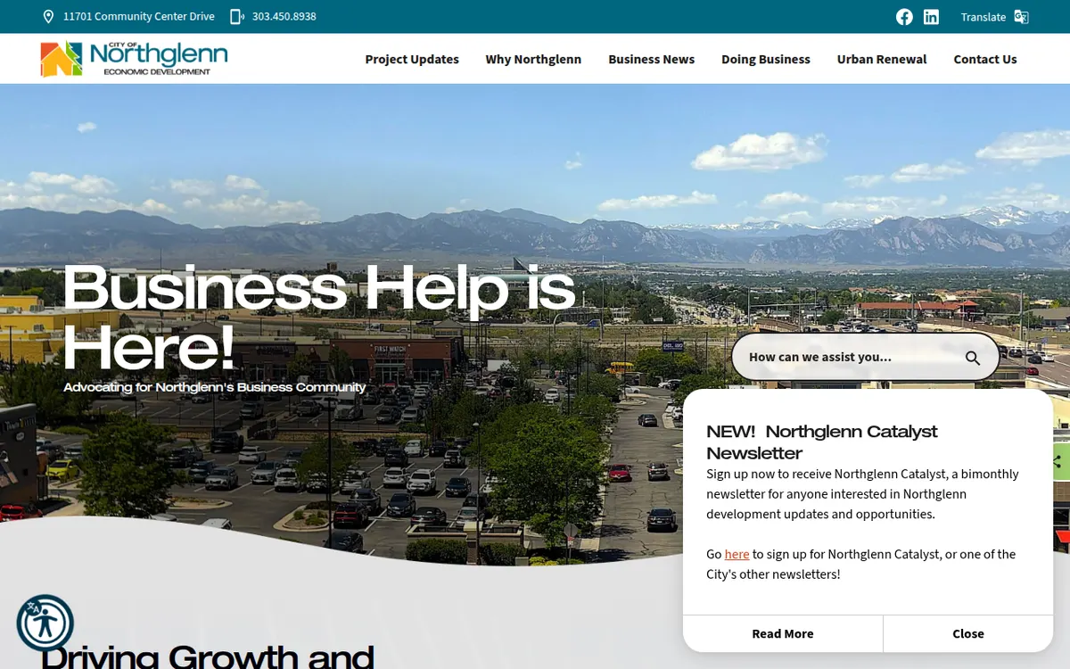
Task: Close the newsletter popup
Action: (968, 633)
